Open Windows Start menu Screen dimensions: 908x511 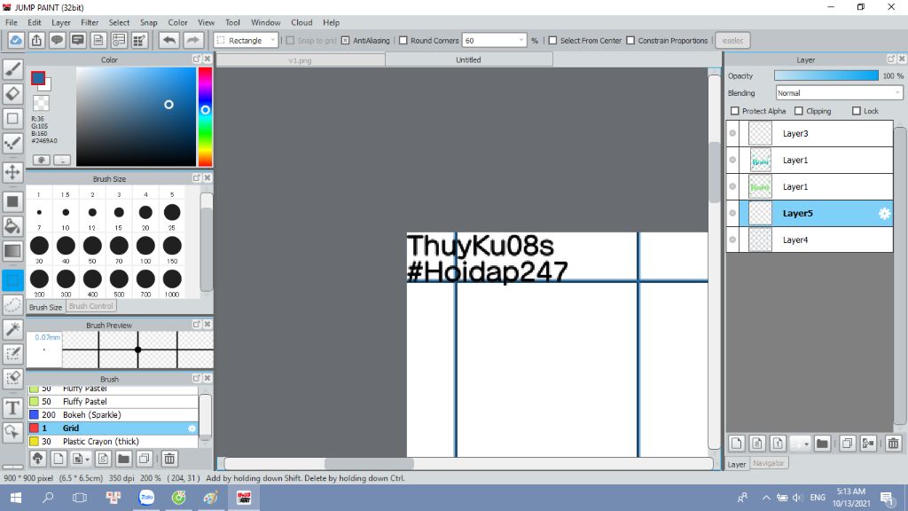point(16,498)
